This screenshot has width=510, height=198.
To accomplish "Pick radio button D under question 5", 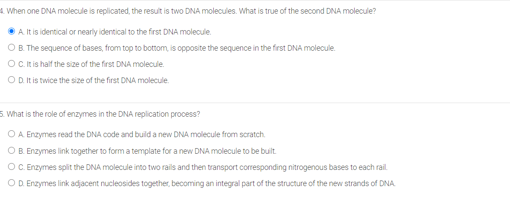I will (11, 184).
